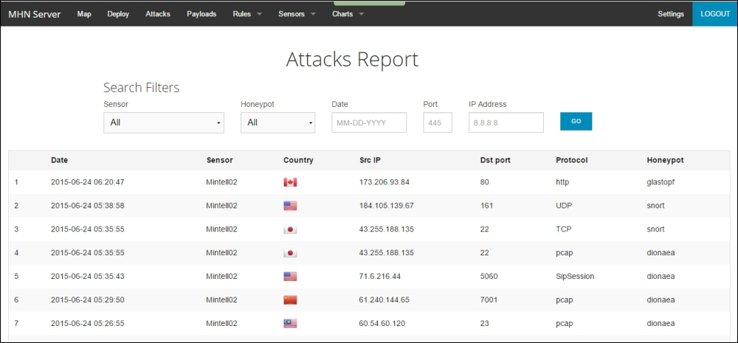This screenshot has height=343, width=738.
Task: Click the Japan flag in row 4
Action: point(290,253)
